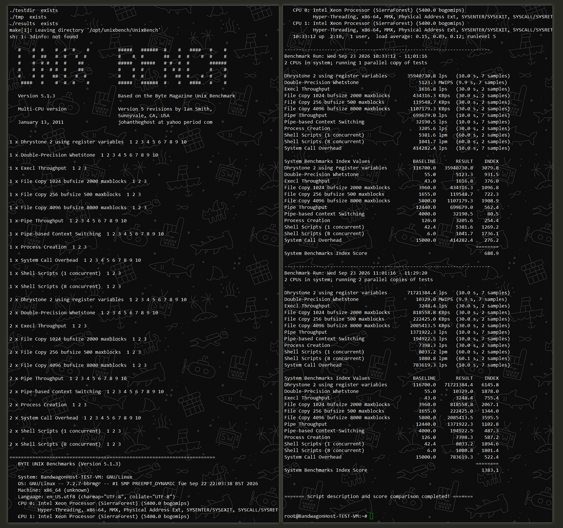Viewport: 563px width, 528px height.
Task: Click the UnixBench ASCII art banner
Action: coord(122,66)
